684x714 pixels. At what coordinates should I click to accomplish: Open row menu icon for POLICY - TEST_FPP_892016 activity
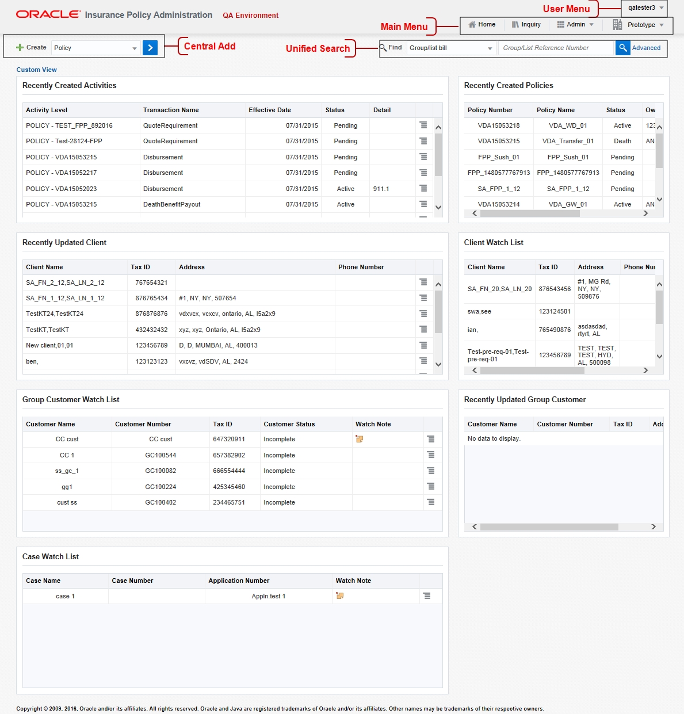coord(423,125)
